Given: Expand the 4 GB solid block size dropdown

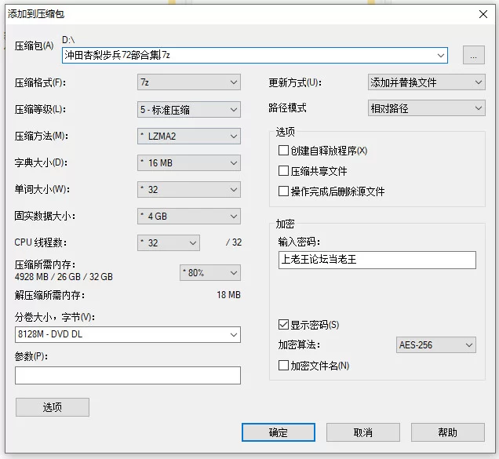Looking at the screenshot, I should (189, 217).
